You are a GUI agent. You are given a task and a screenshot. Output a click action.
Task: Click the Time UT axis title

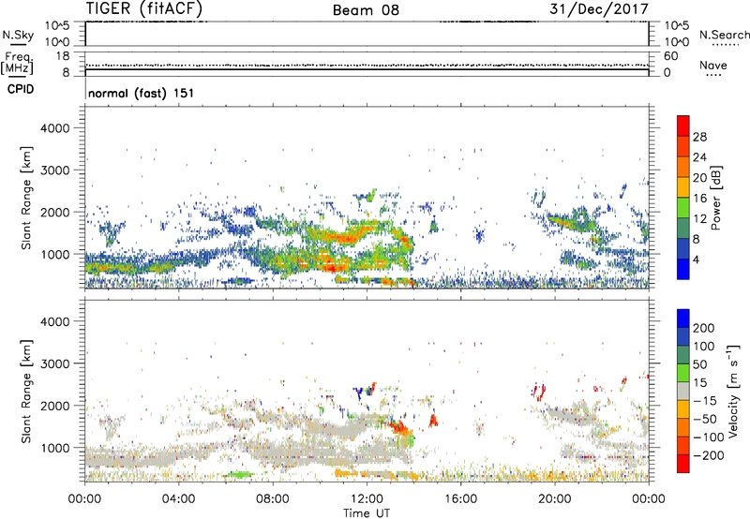[367, 513]
